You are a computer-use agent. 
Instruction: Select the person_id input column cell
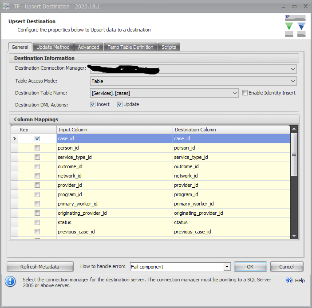[x=115, y=148]
